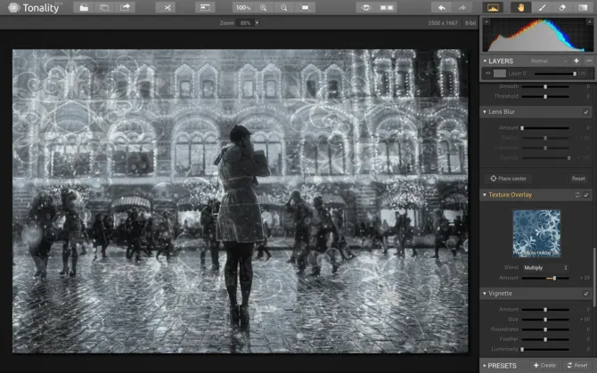Open an image with the folder icon
The image size is (597, 373).
[x=84, y=7]
